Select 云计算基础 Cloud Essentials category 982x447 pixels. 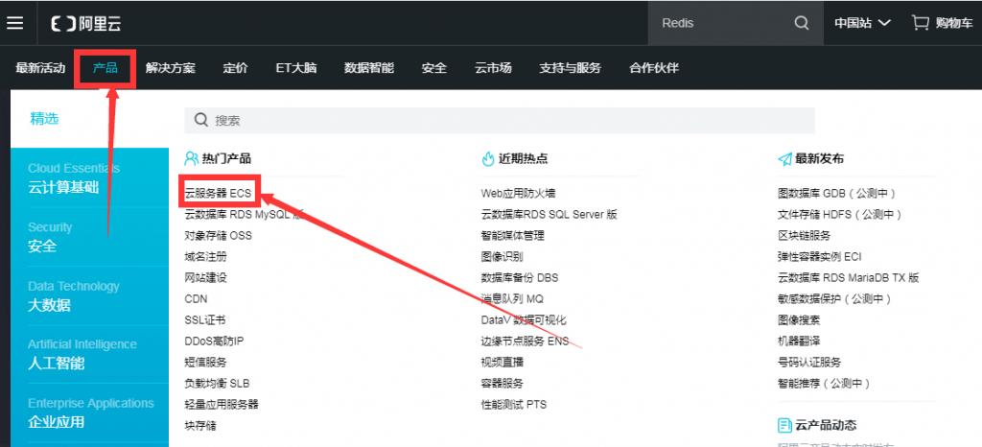(x=89, y=177)
